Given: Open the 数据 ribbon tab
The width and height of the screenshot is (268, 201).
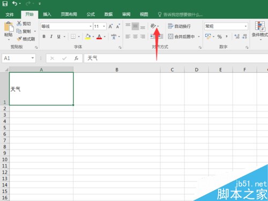Looking at the screenshot, I should (x=108, y=14).
